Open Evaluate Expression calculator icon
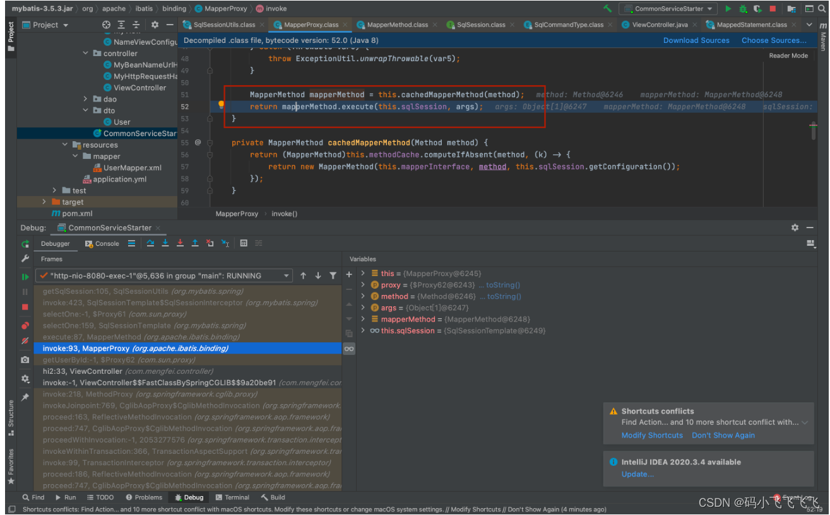 [244, 243]
